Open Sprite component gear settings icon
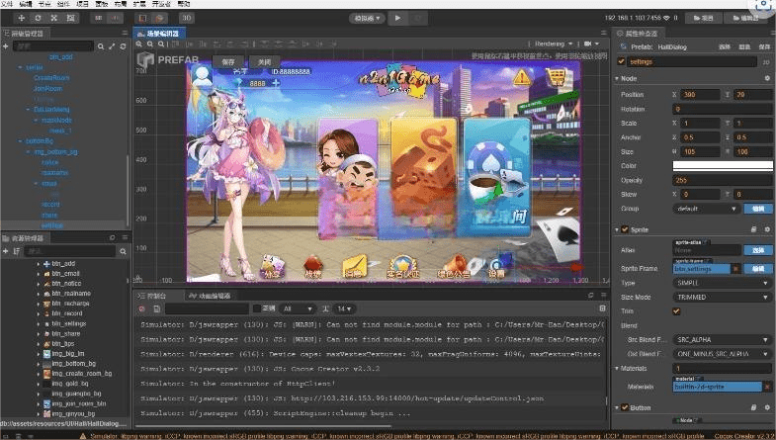The height and width of the screenshot is (440, 776). pos(767,229)
